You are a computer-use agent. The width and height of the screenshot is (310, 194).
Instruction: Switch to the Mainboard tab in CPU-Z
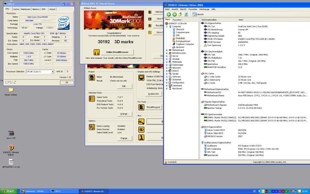click(x=26, y=9)
